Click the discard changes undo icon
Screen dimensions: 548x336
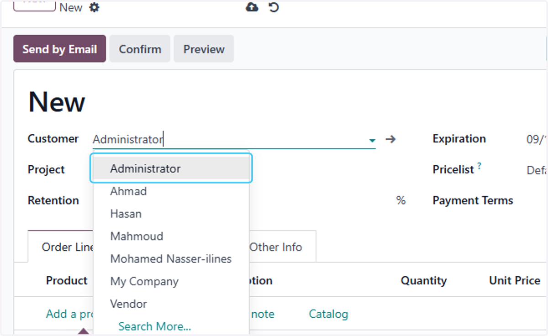274,7
